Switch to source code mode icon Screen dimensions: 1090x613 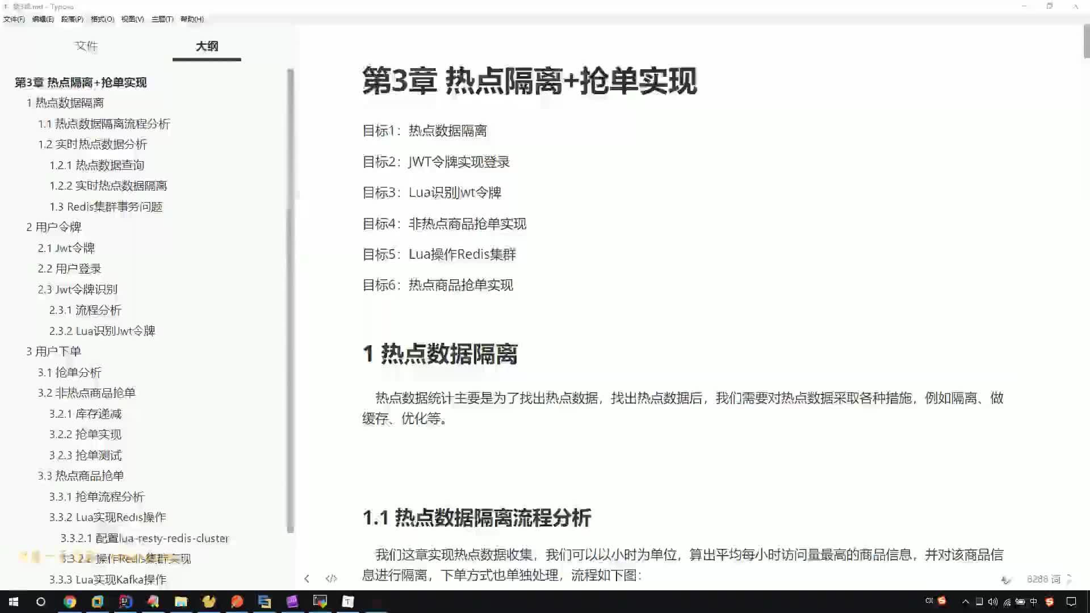(331, 578)
